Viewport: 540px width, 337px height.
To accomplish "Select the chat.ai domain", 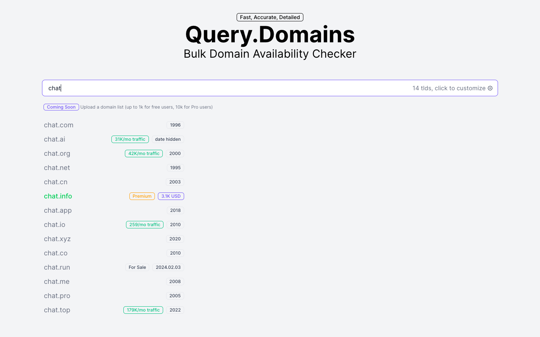I will [54, 139].
